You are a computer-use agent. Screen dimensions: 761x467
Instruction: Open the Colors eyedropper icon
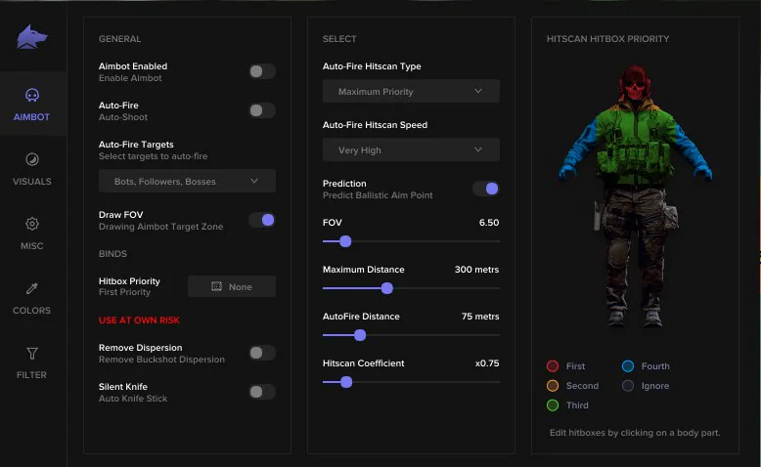tap(32, 288)
